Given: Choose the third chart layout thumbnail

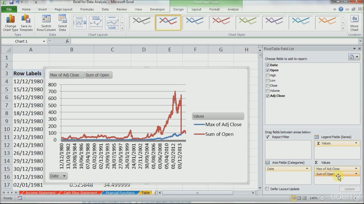Looking at the screenshot, I should tap(112, 23).
